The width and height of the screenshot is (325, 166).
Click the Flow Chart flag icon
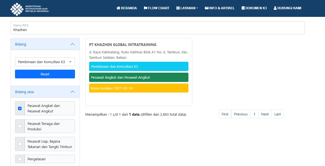[146, 8]
